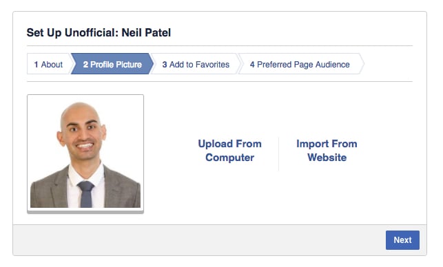Viewport: 443px width, 267px height.
Task: Click the step number 3 label
Action: [165, 65]
